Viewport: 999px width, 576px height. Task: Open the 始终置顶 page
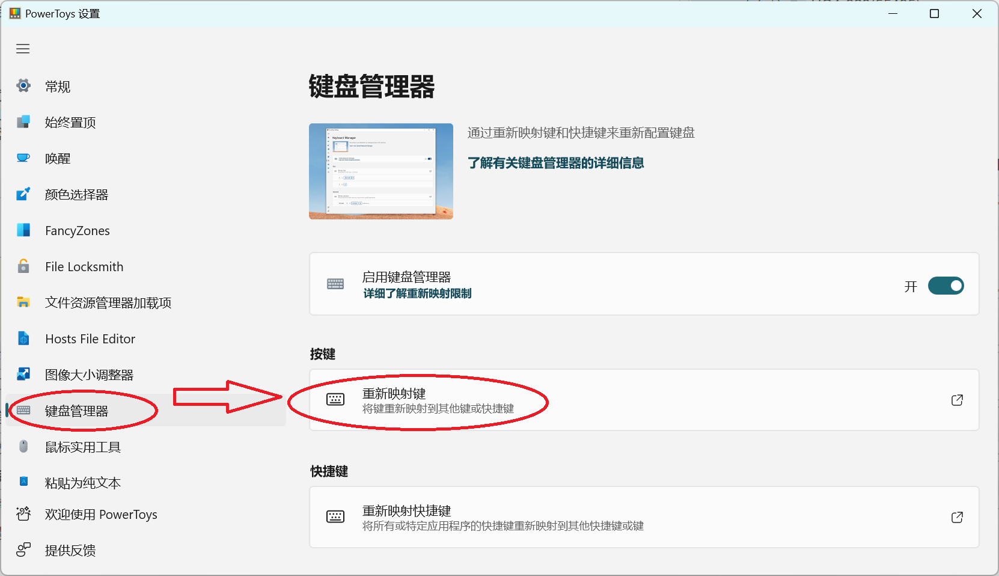pyautogui.click(x=145, y=123)
